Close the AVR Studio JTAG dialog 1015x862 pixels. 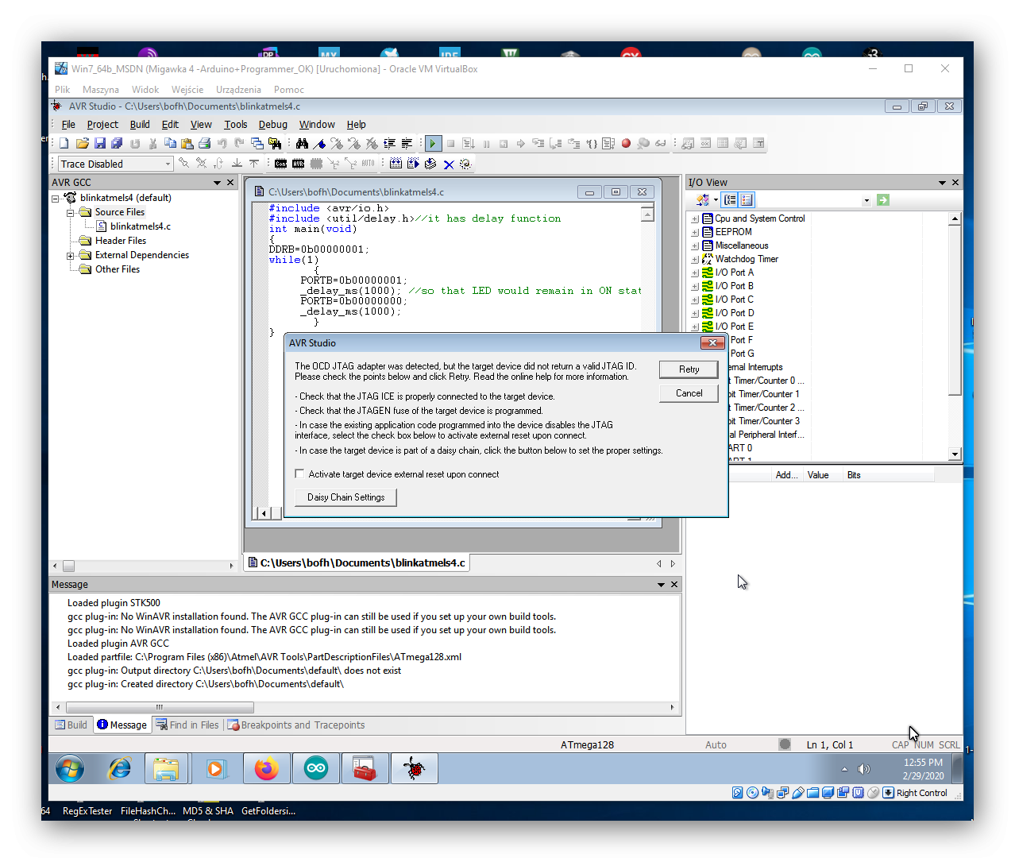(x=712, y=343)
